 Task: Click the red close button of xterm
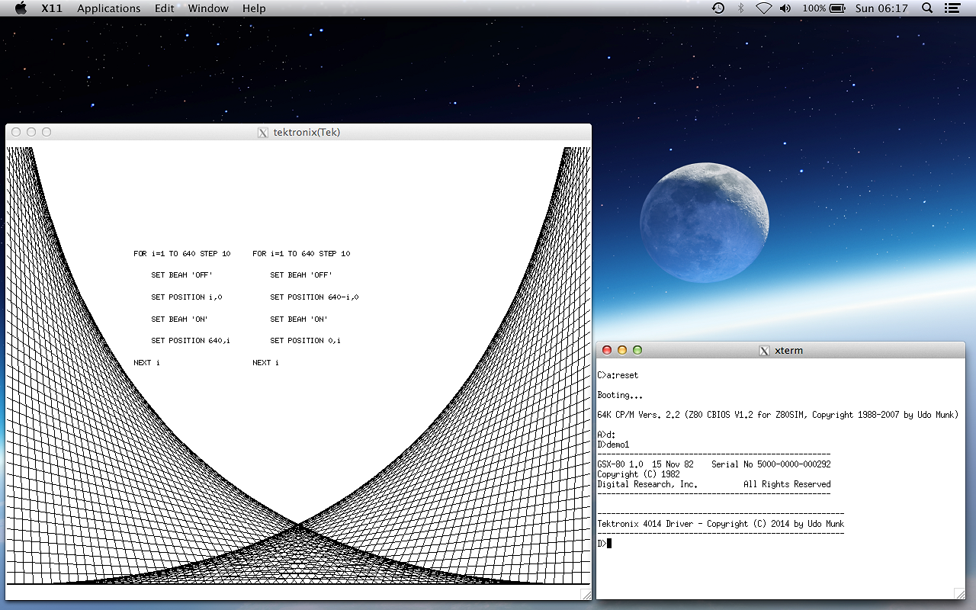click(607, 350)
